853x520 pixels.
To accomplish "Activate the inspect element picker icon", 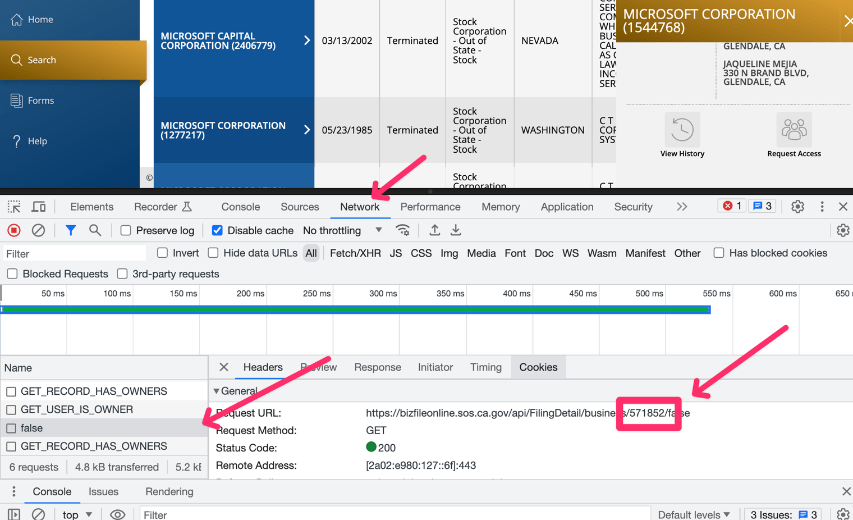I will coord(14,207).
